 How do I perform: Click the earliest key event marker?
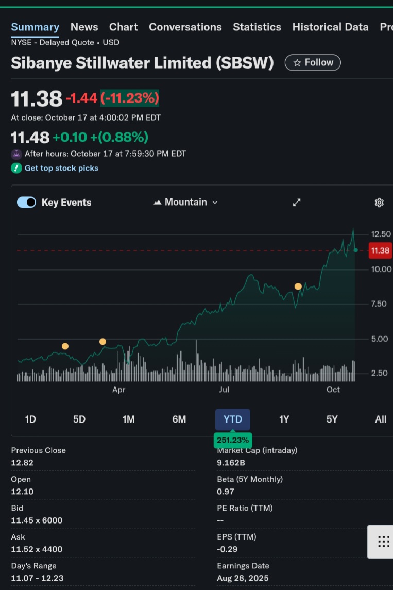click(65, 346)
